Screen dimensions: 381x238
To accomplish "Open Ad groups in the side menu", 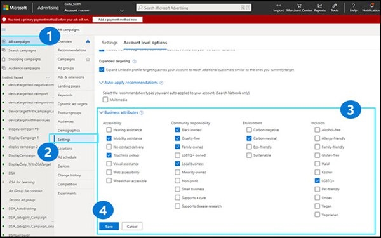I will click(65, 69).
